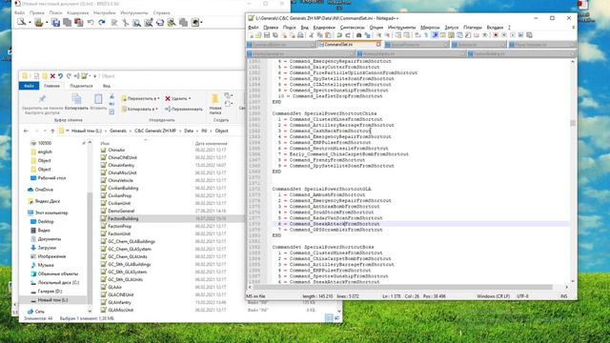
Task: Click red X delete icon in Explorer quick access
Action: [52, 76]
